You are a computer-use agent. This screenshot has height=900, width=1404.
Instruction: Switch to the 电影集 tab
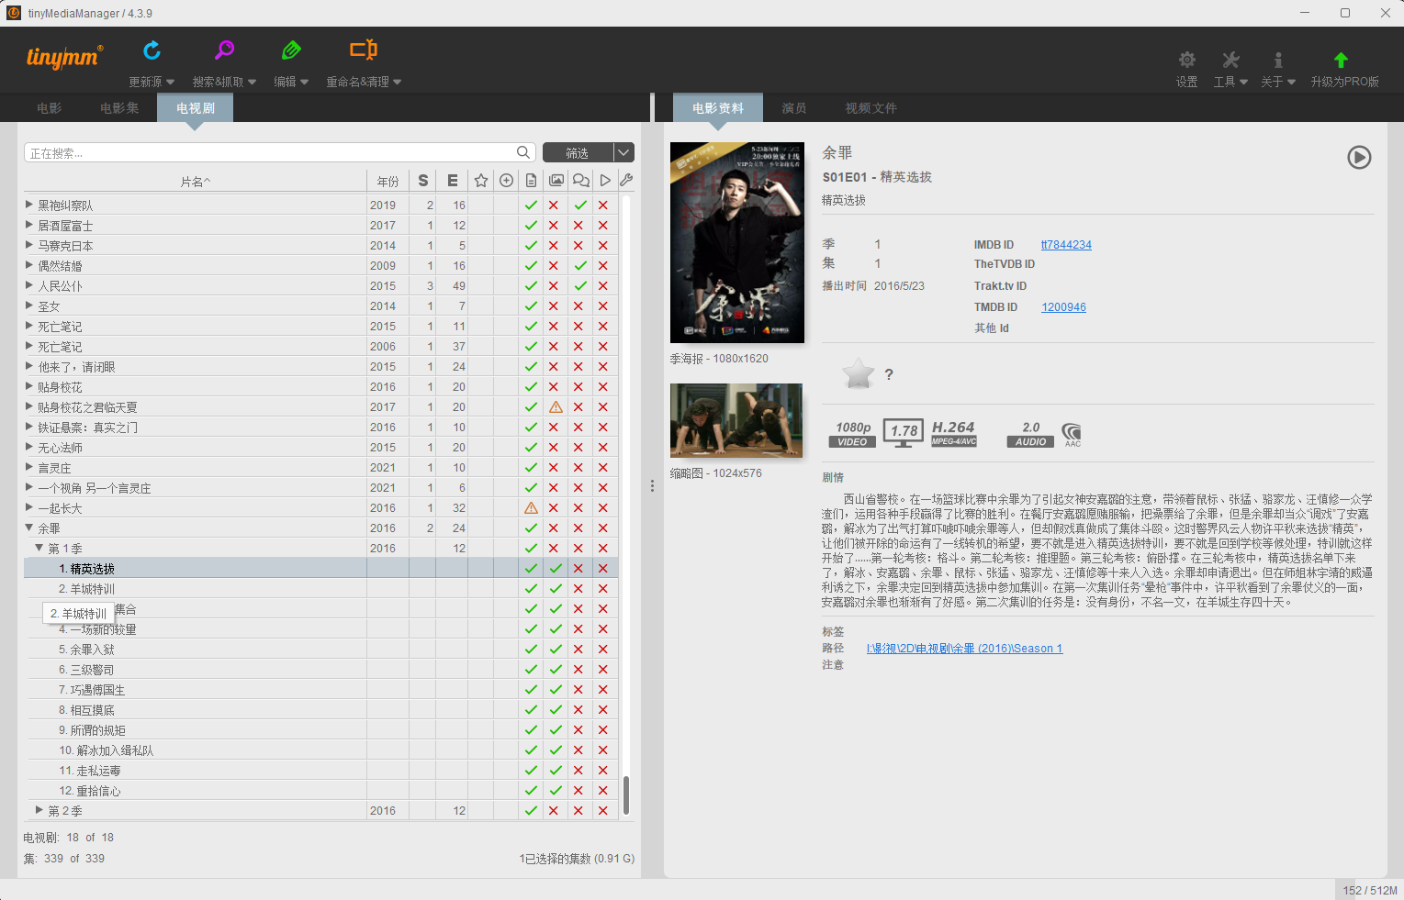119,108
